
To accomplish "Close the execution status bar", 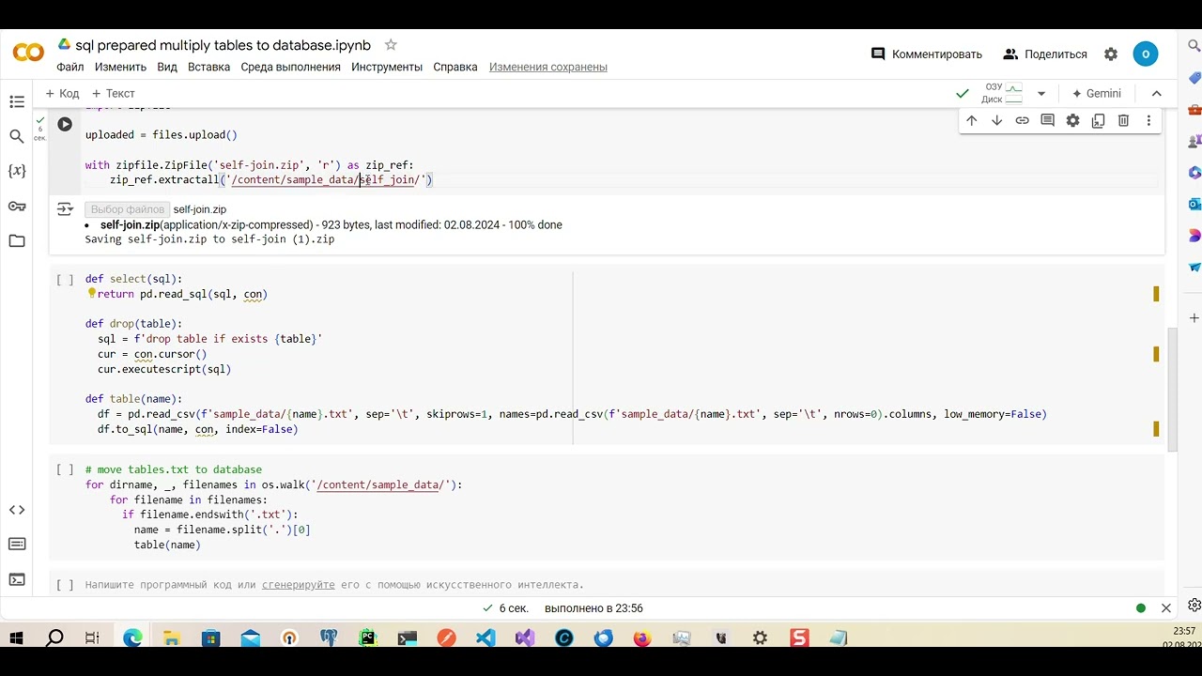I will (1166, 608).
